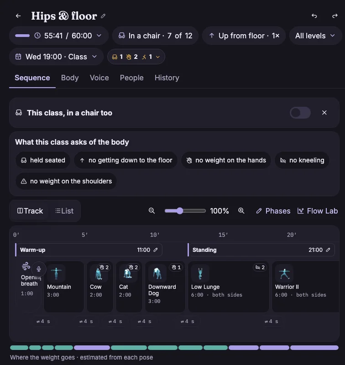This screenshot has height=365, width=345.
Task: Click the microphone icon on Opening breath
Action: coord(39,269)
